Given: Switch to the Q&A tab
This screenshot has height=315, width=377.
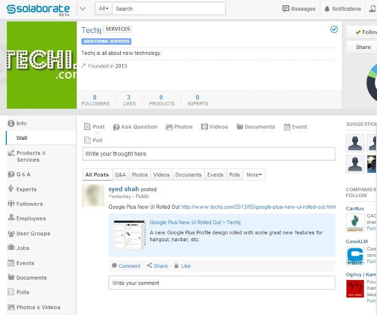Looking at the screenshot, I should [120, 175].
